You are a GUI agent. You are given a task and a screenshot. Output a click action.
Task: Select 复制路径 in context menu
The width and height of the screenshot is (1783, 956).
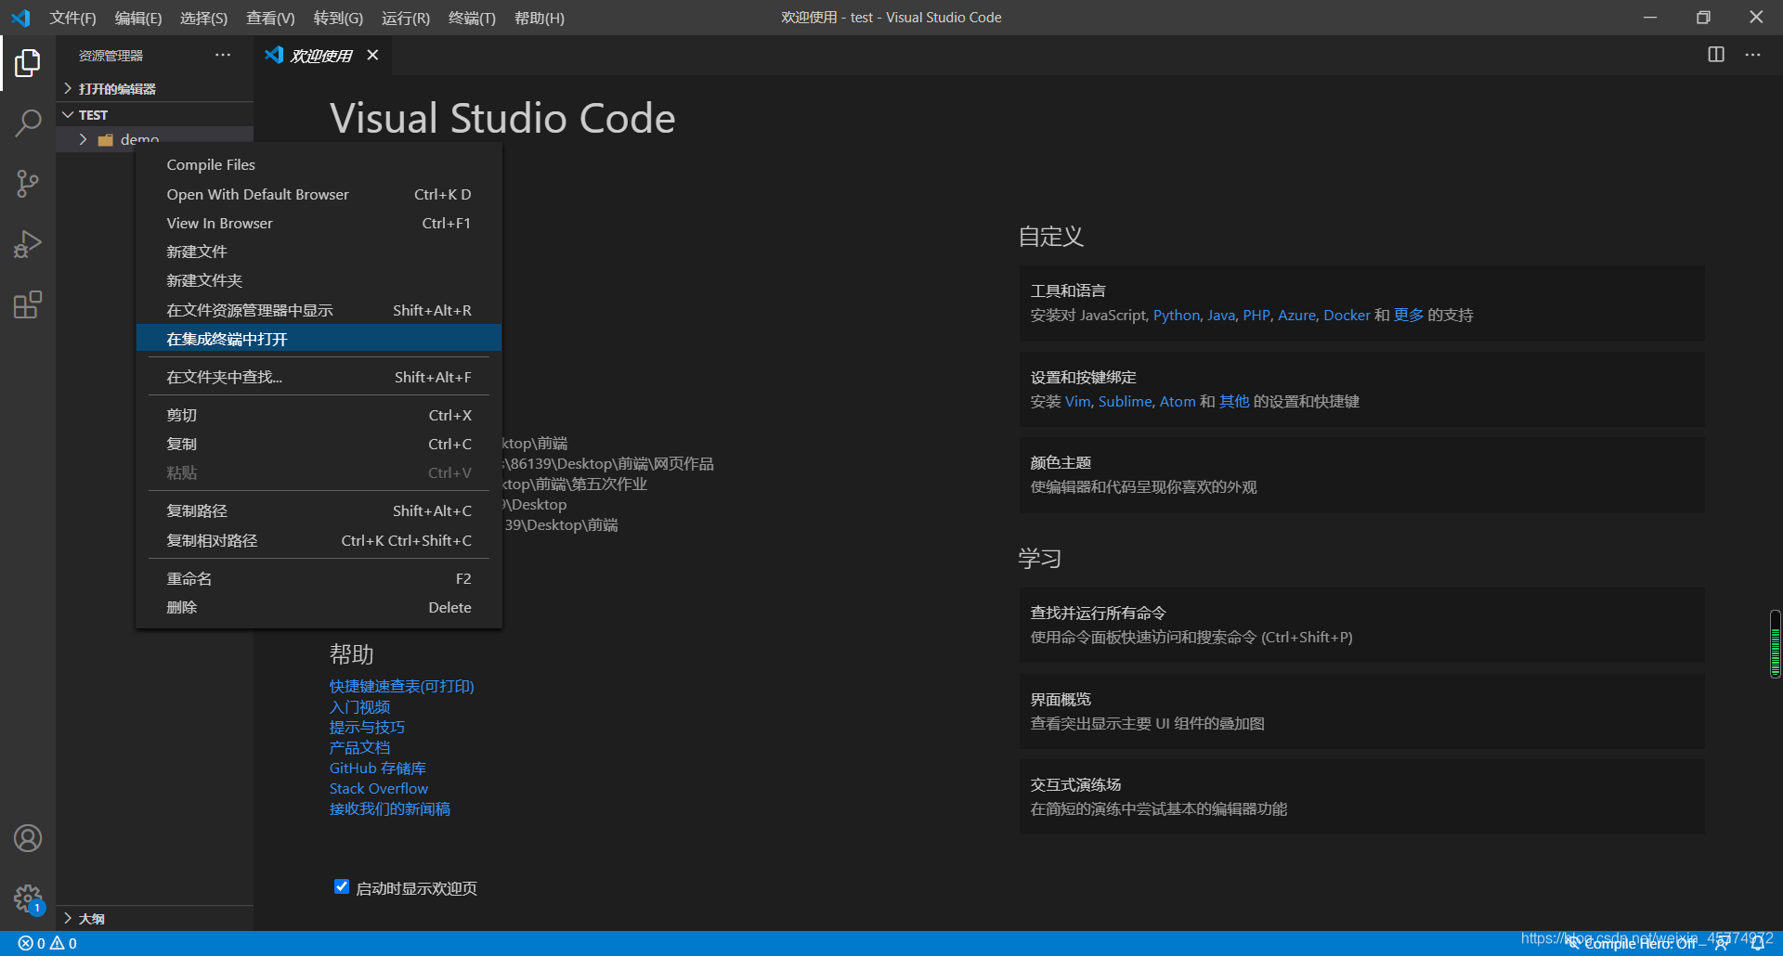[x=319, y=510]
